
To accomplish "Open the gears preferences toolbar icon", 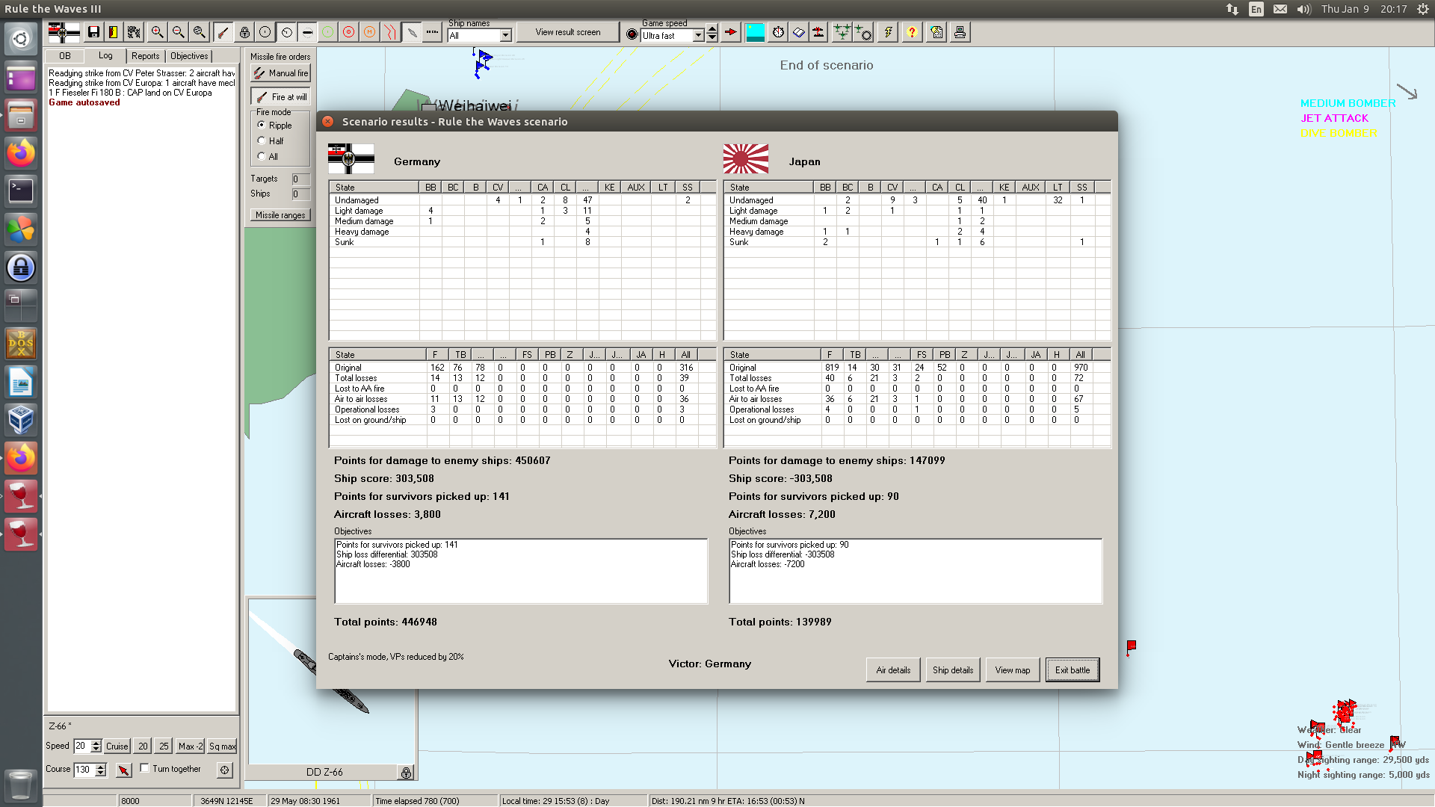I will click(134, 32).
